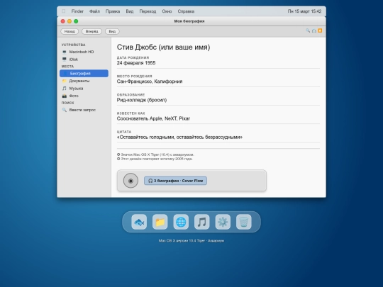Open the Окно menu
Screen dimensions: 383x287
pos(167,11)
